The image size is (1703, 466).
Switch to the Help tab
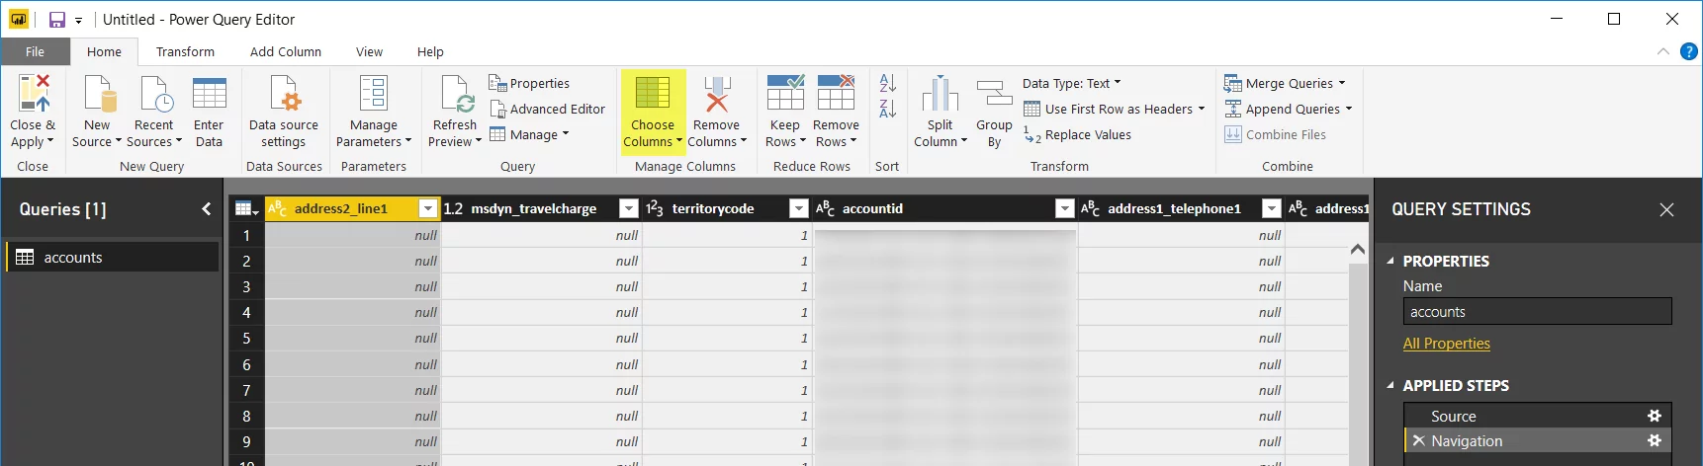pyautogui.click(x=430, y=51)
